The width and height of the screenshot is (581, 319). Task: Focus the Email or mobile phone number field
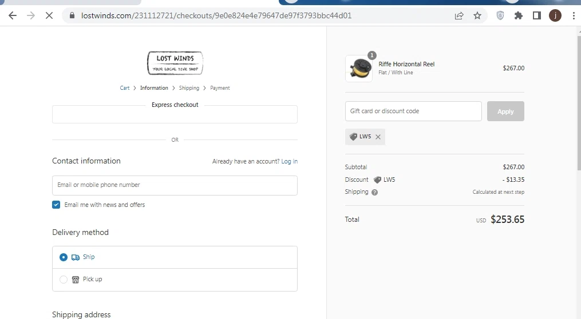click(175, 185)
